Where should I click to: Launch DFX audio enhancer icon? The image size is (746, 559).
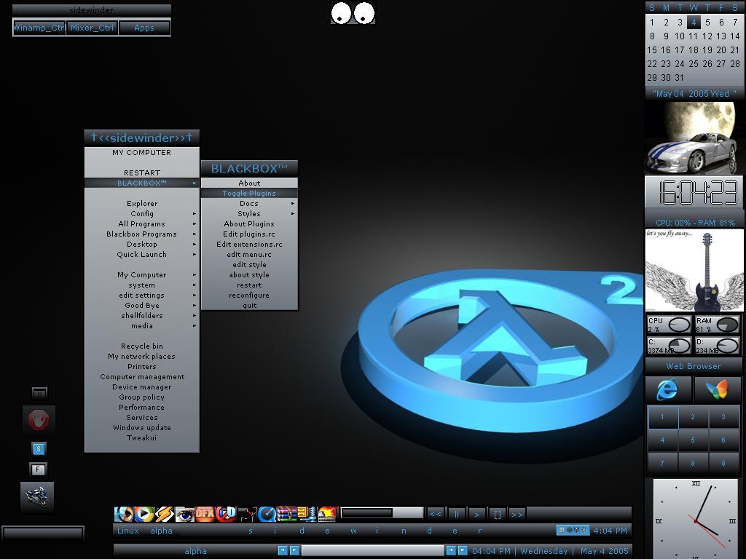tap(205, 514)
